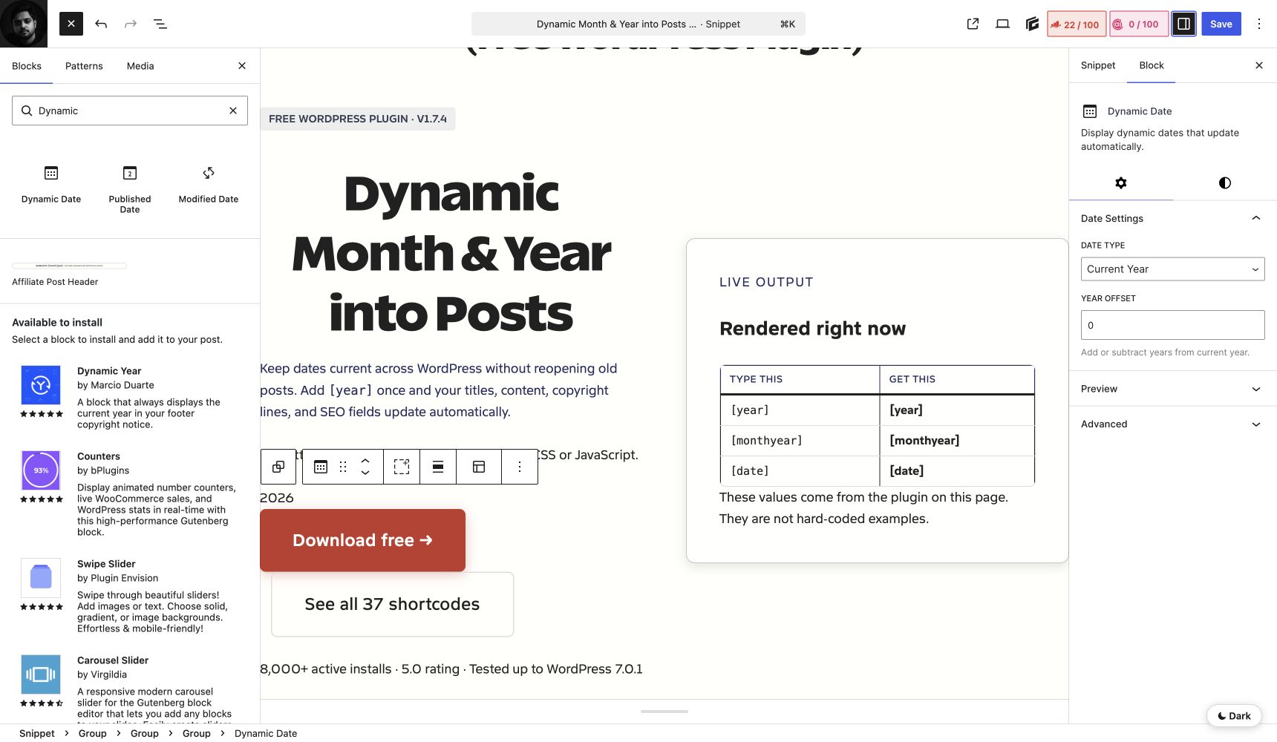1277x742 pixels.
Task: Insert the Published Date block
Action: (130, 189)
